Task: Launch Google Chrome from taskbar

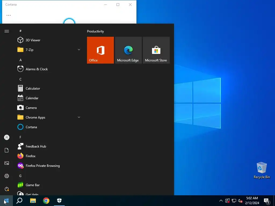Action: point(46,201)
